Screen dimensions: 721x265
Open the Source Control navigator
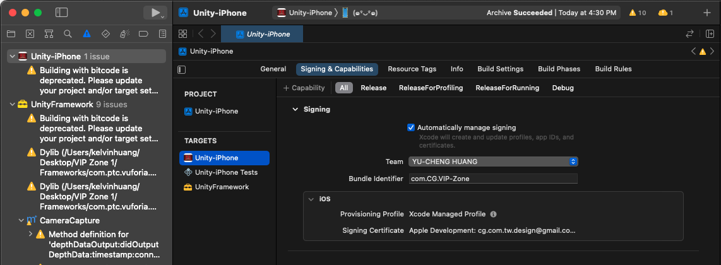30,33
